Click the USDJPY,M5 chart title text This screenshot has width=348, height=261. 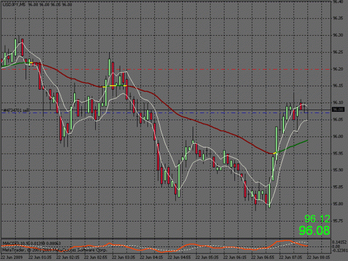click(14, 4)
